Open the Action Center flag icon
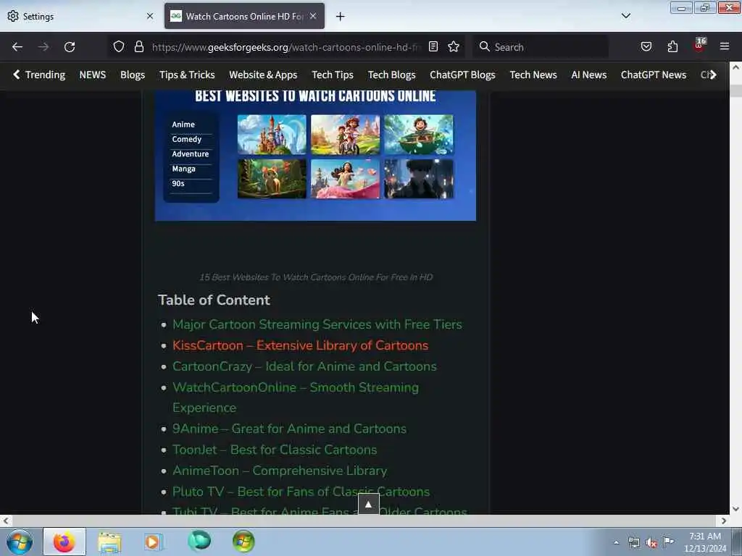This screenshot has width=742, height=556. (x=668, y=542)
